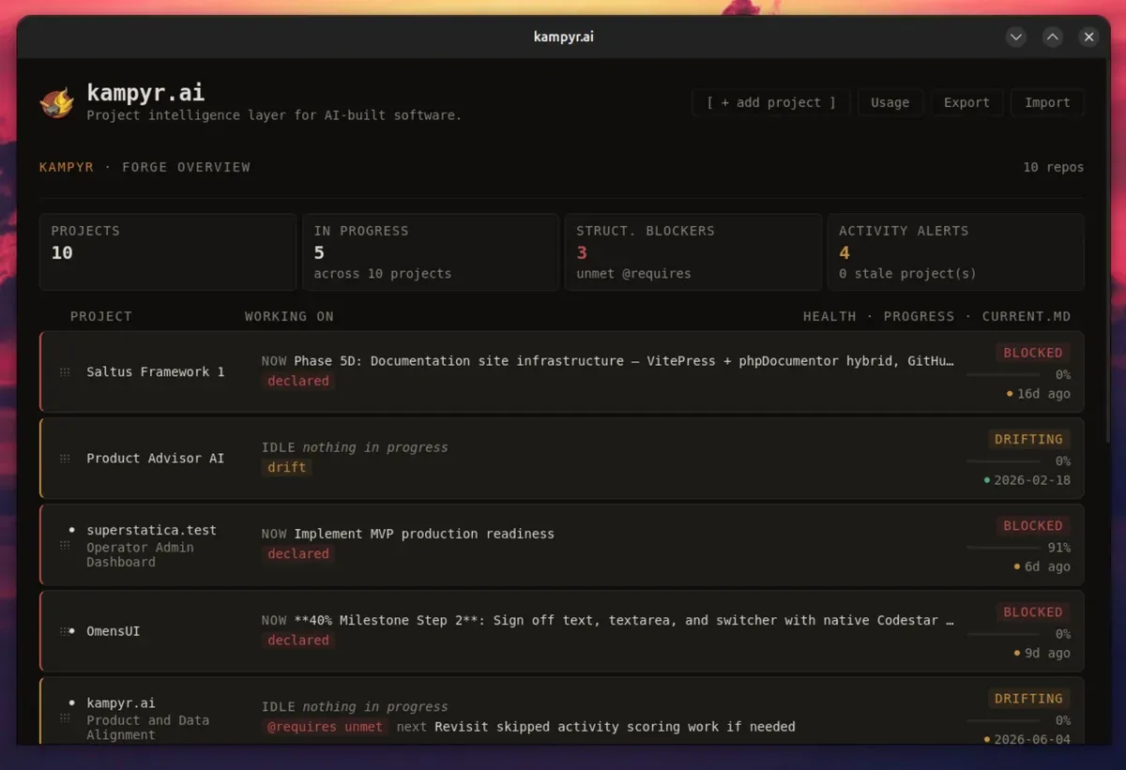The width and height of the screenshot is (1126, 770).
Task: Click the 40% Milestone Step 2 task text
Action: pos(624,620)
